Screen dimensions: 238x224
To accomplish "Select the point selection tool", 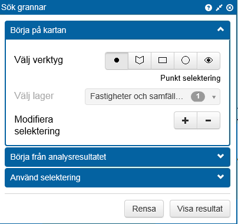I will (x=117, y=61).
